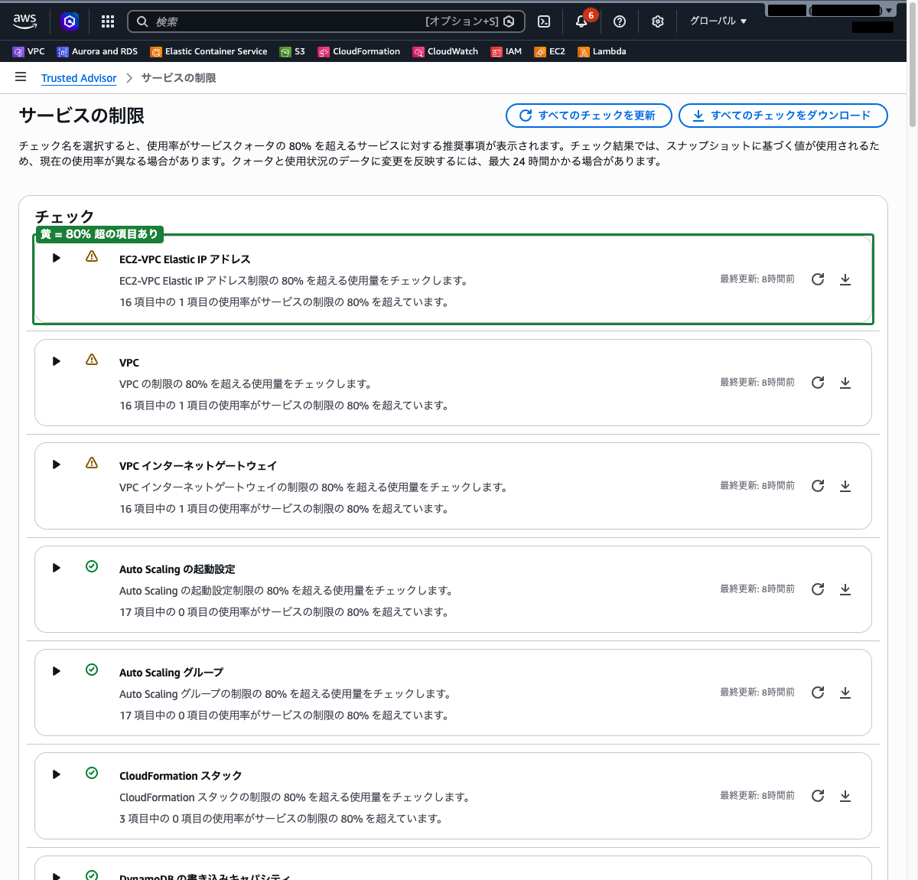Click warning icon on the VPC row
This screenshot has height=880, width=918.
[92, 360]
